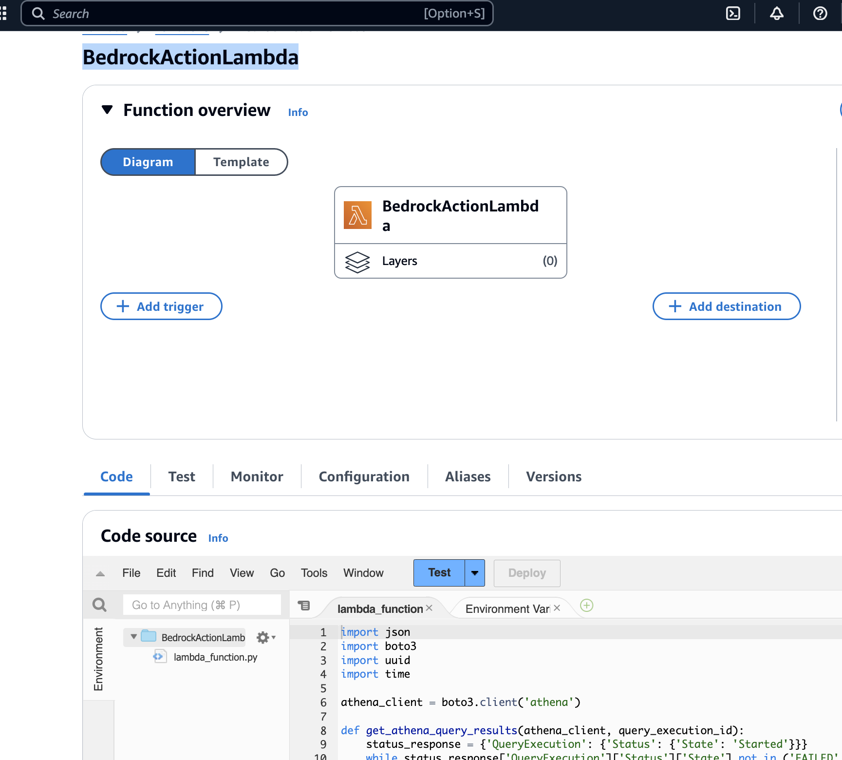Click the Layers stack icon
The height and width of the screenshot is (760, 842).
[357, 262]
